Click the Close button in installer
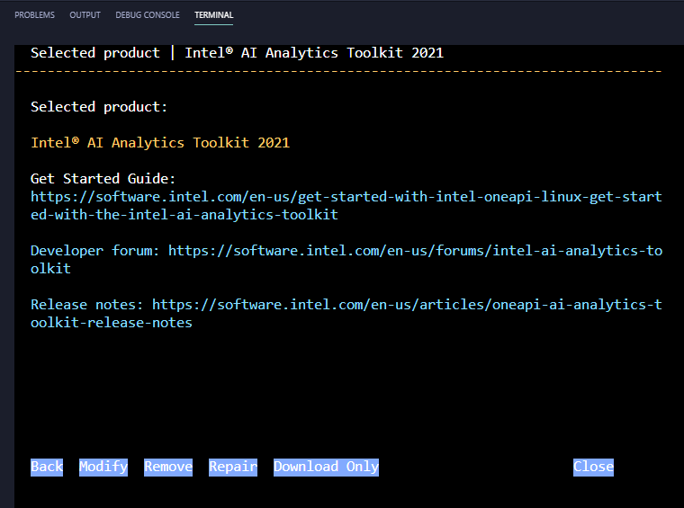 pyautogui.click(x=593, y=467)
